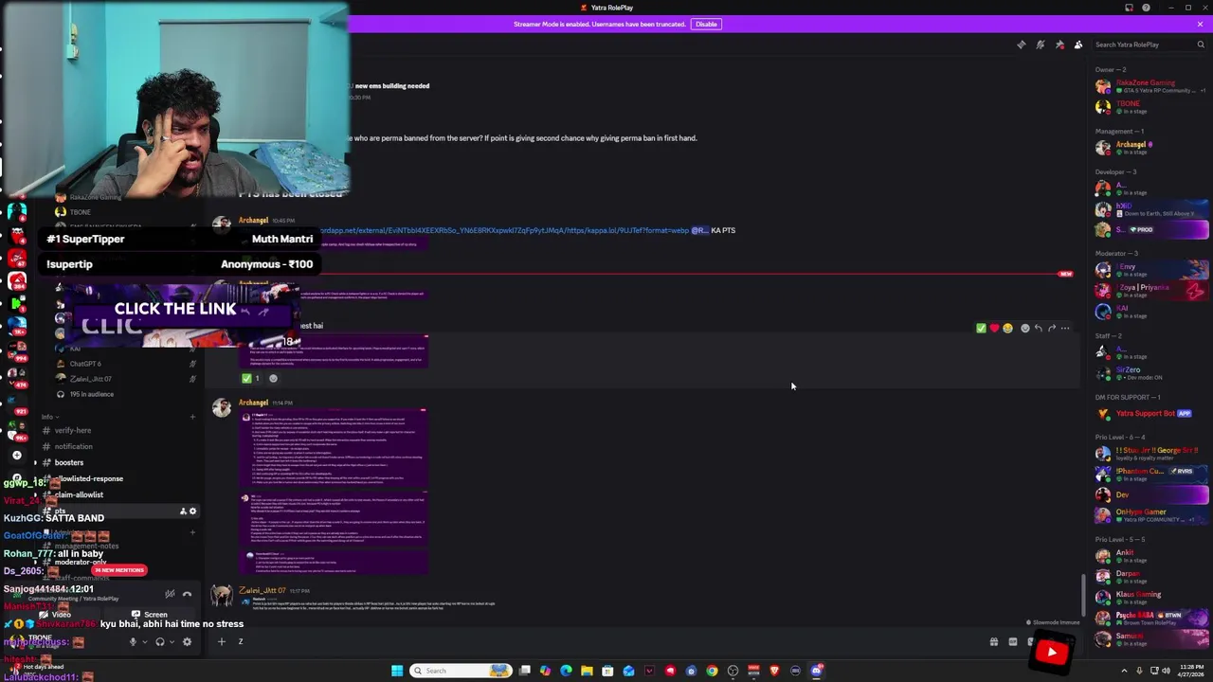
Task: Open the boosters channel
Action: [69, 462]
